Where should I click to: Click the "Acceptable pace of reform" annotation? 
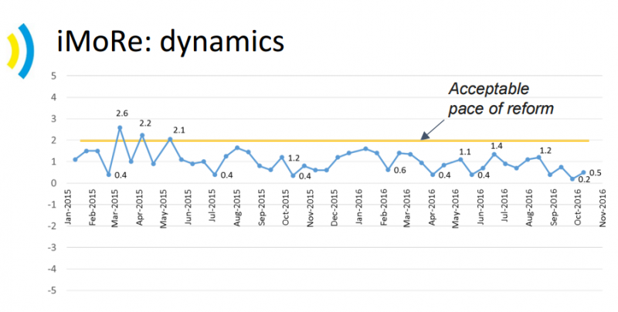pos(501,98)
